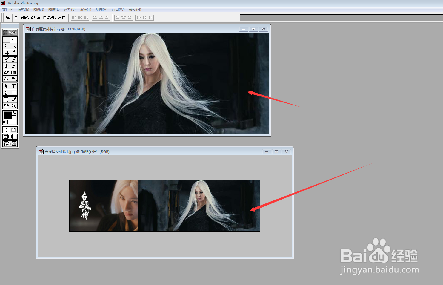Click Move tool icon in options bar
The image size is (443, 285).
click(8, 18)
